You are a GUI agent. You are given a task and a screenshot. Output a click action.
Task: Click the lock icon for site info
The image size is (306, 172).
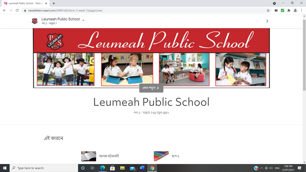click(x=25, y=10)
